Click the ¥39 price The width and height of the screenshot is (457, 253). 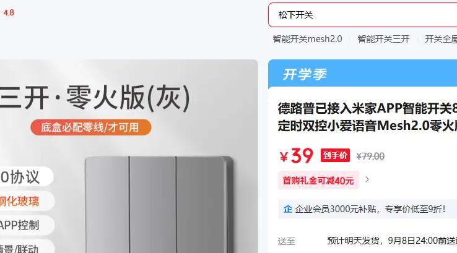point(297,156)
